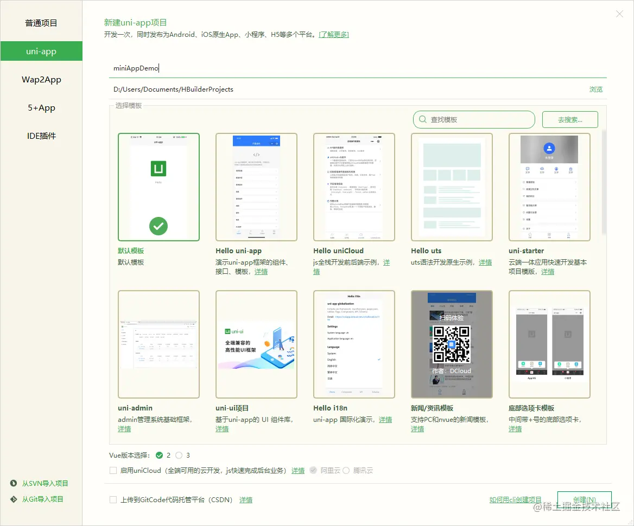Open 如何用cli创建项目 link
Screen dimensions: 634x526
click(515, 500)
